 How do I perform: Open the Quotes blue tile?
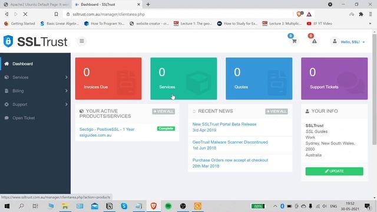pyautogui.click(x=259, y=78)
